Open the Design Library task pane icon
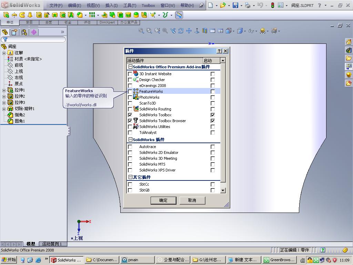 pos(349,50)
